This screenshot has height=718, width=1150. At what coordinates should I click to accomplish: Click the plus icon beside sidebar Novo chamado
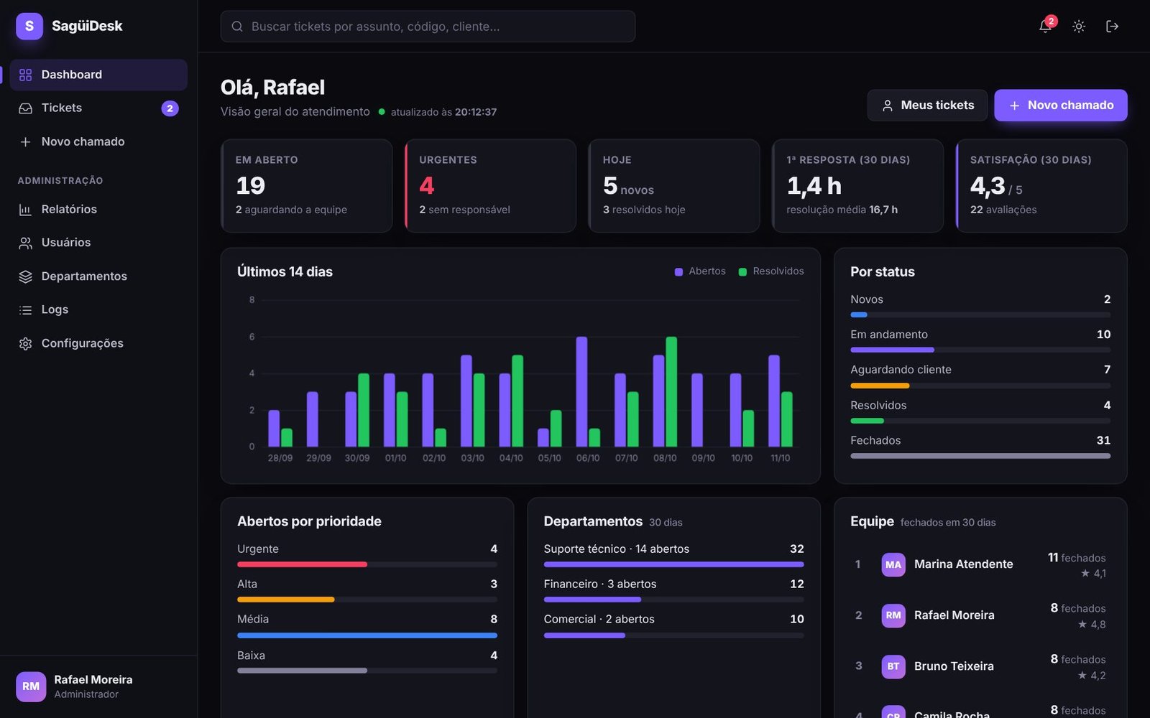(x=26, y=142)
